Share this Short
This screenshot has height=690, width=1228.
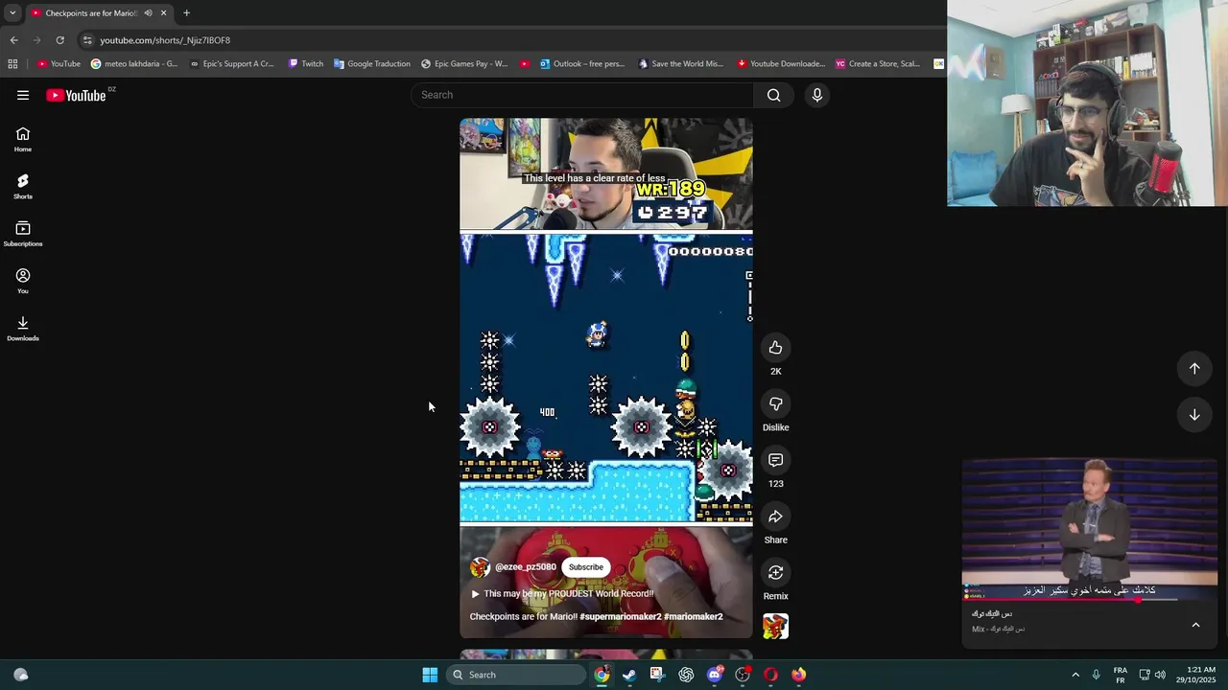point(775,517)
